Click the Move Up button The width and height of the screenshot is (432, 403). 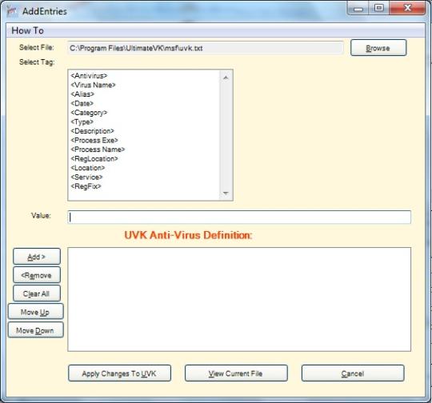point(36,312)
